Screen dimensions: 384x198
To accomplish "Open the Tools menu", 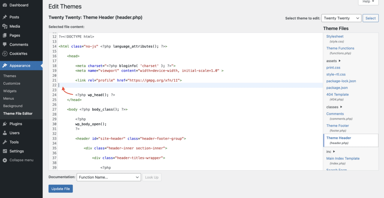I will click(14, 142).
